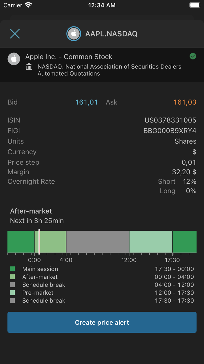The width and height of the screenshot is (204, 364).
Task: Tap the gray schedule break timeline segment
Action: pyautogui.click(x=97, y=242)
